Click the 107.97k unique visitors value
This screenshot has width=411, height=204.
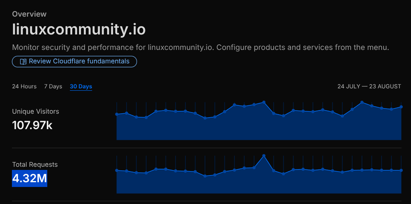pyautogui.click(x=32, y=125)
